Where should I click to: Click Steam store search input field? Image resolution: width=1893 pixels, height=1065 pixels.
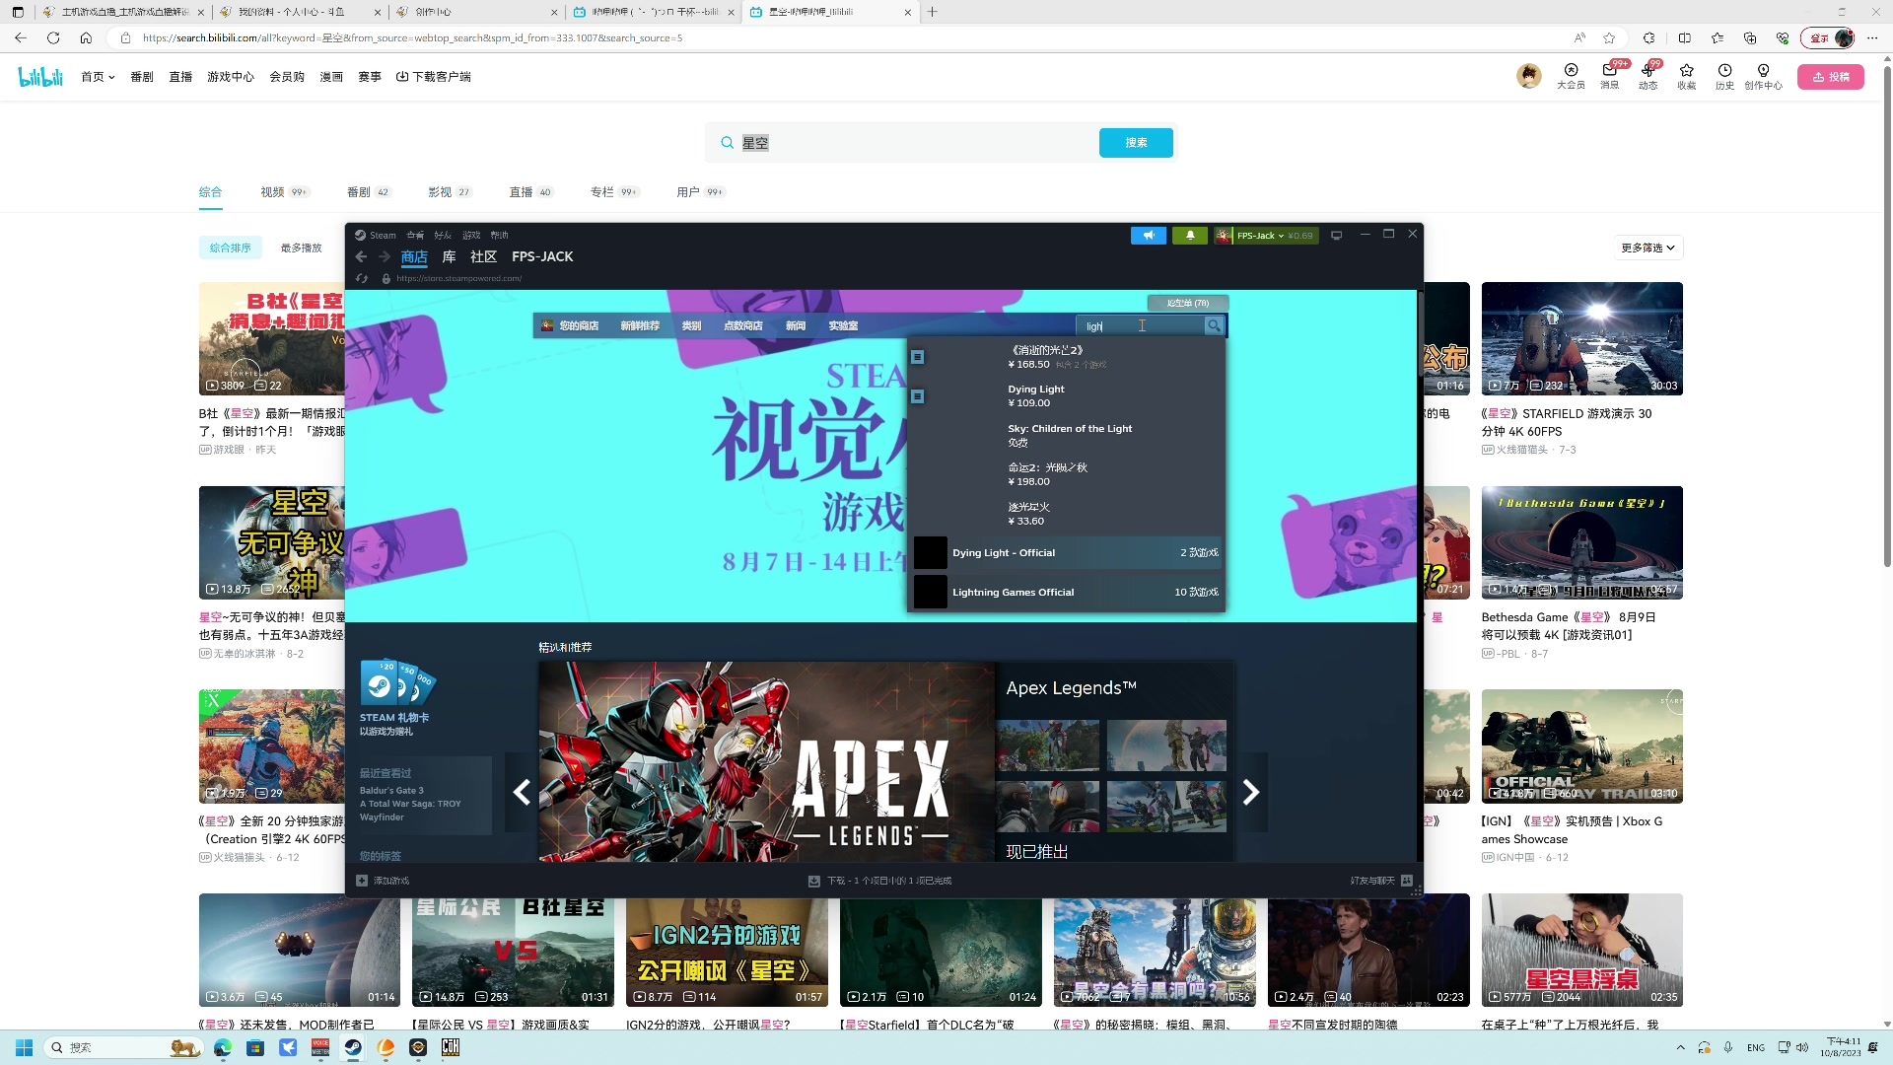(1140, 325)
